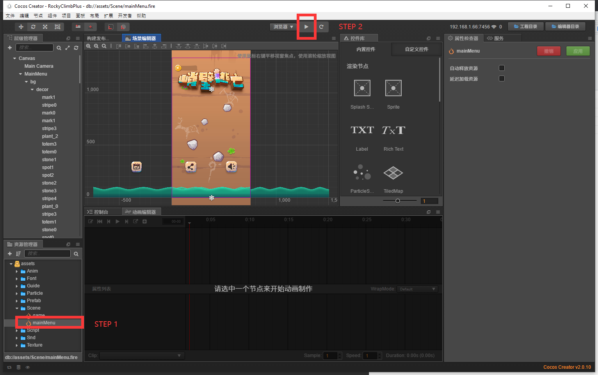
Task: Open the 开发者 menu
Action: tap(125, 16)
